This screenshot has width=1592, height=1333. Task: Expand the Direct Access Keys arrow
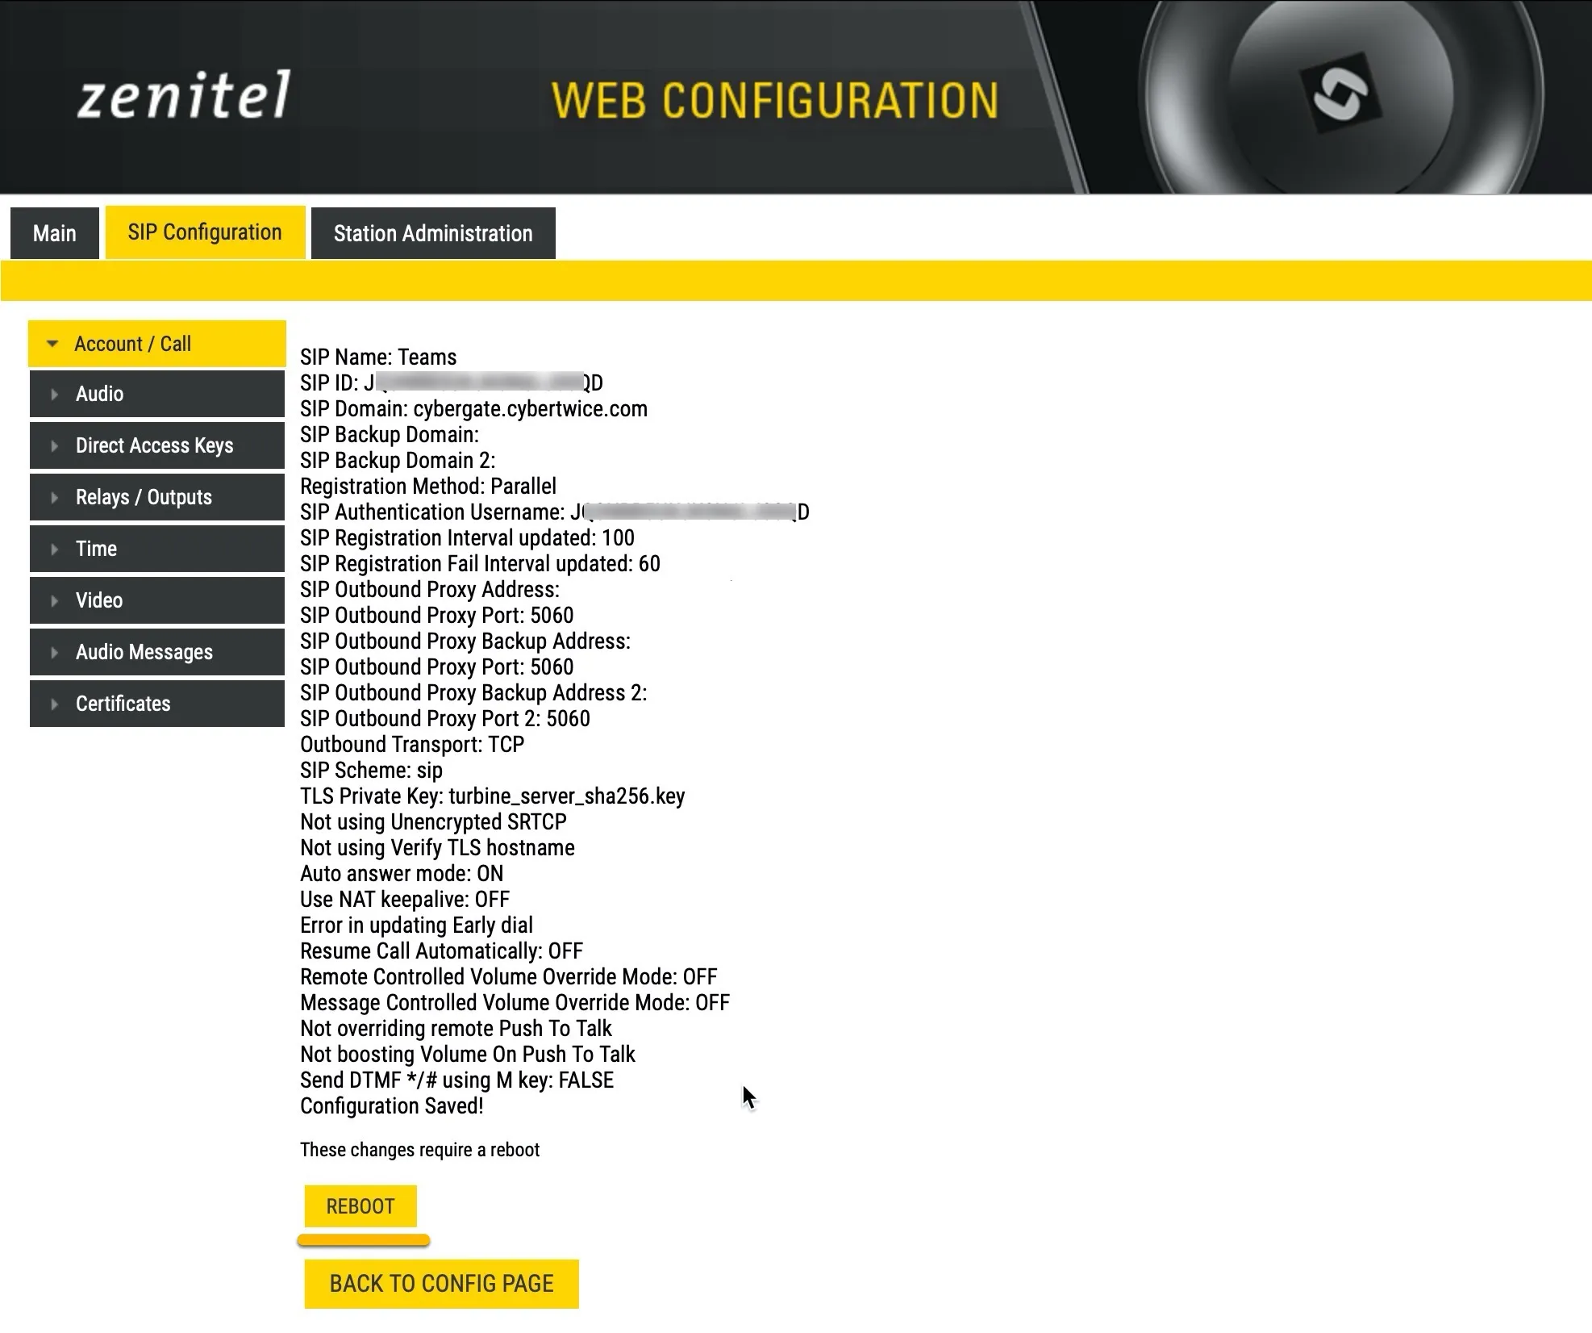[54, 446]
